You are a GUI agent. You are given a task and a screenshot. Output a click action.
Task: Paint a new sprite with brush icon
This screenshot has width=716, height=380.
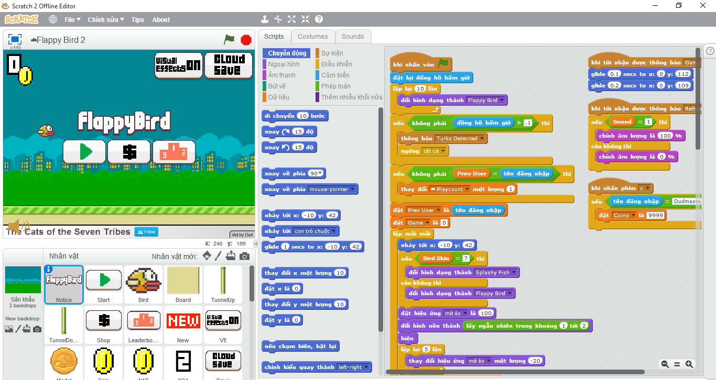(219, 256)
